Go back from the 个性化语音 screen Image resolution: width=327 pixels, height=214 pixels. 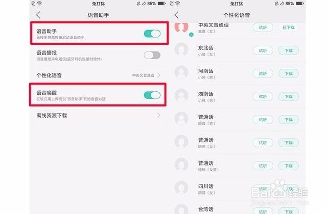(x=177, y=15)
